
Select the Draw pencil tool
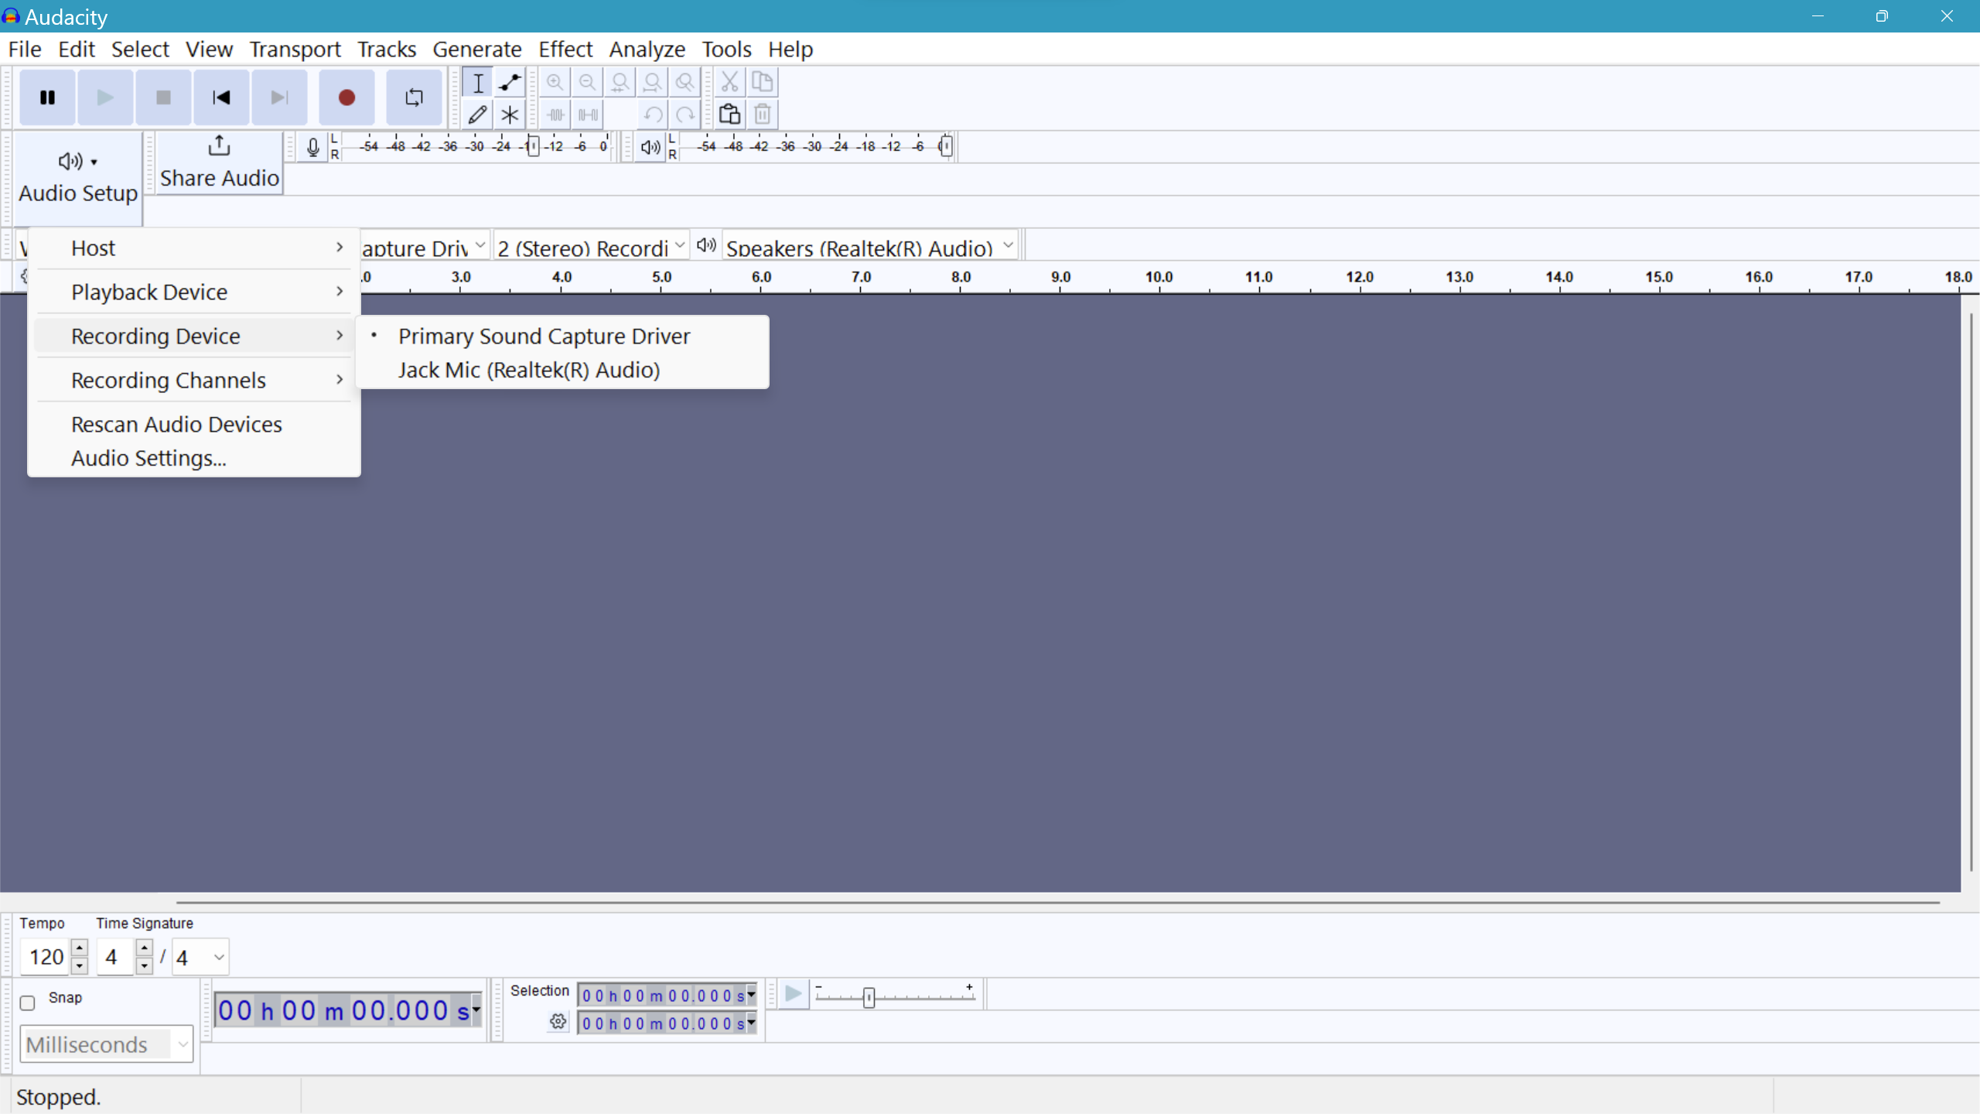(478, 114)
